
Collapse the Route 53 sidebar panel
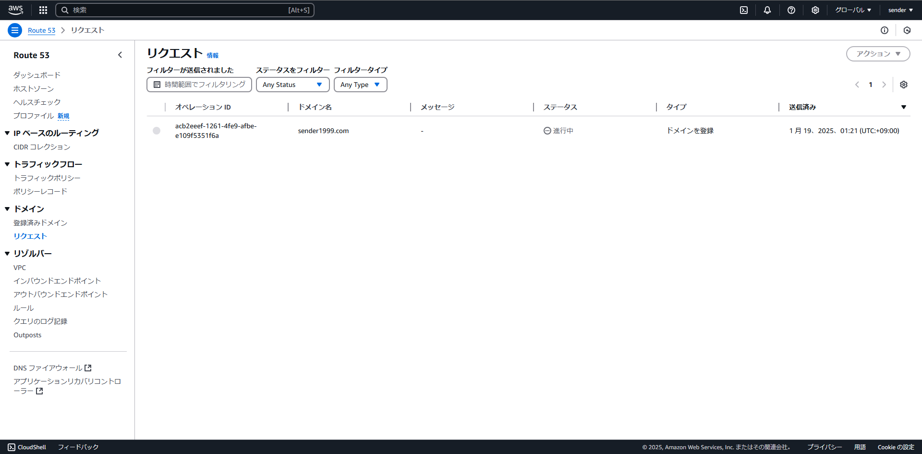120,55
